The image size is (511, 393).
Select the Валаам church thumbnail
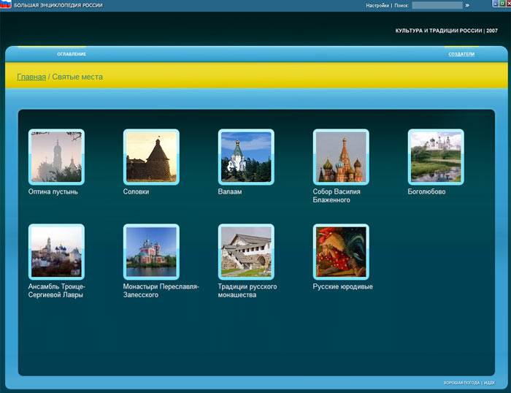(x=246, y=157)
